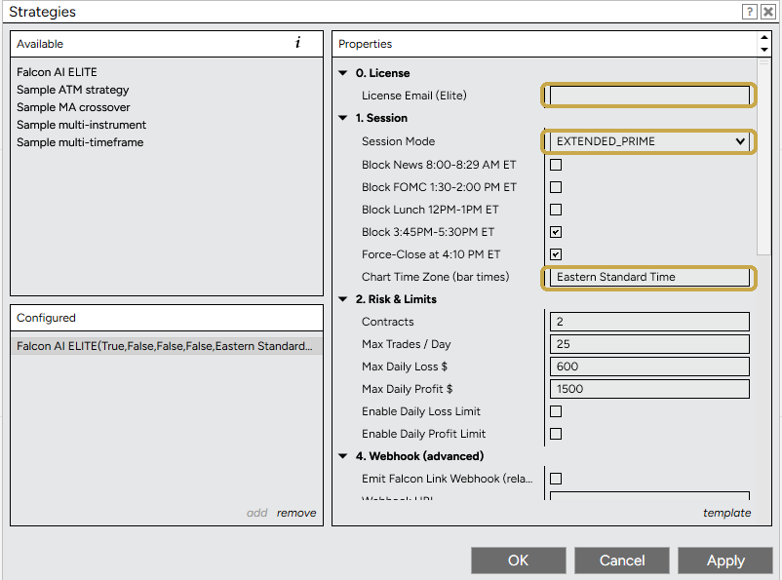Edit the Max Daily Loss $ field
The width and height of the screenshot is (782, 580).
(x=649, y=367)
